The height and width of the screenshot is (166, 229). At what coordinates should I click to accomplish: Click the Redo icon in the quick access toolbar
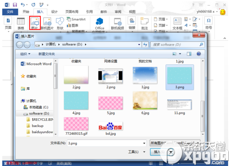[33, 5]
